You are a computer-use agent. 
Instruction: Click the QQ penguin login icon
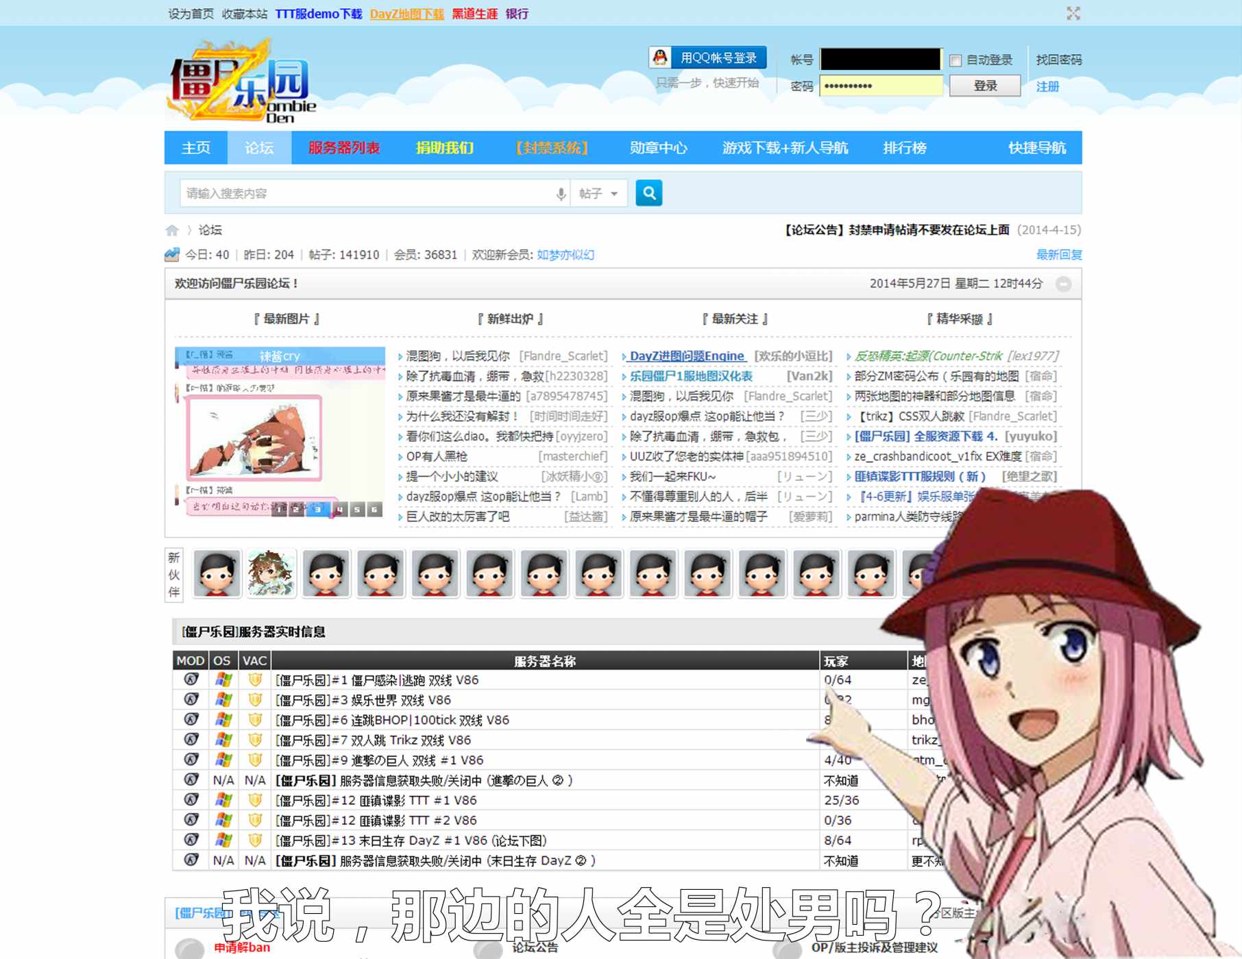tap(660, 58)
